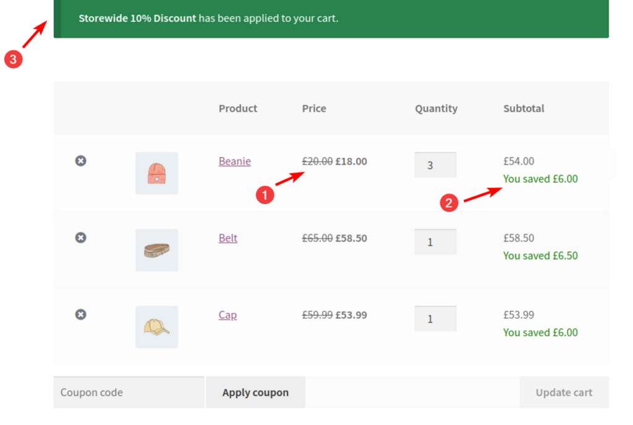Select the Beanie quantity field

click(435, 164)
